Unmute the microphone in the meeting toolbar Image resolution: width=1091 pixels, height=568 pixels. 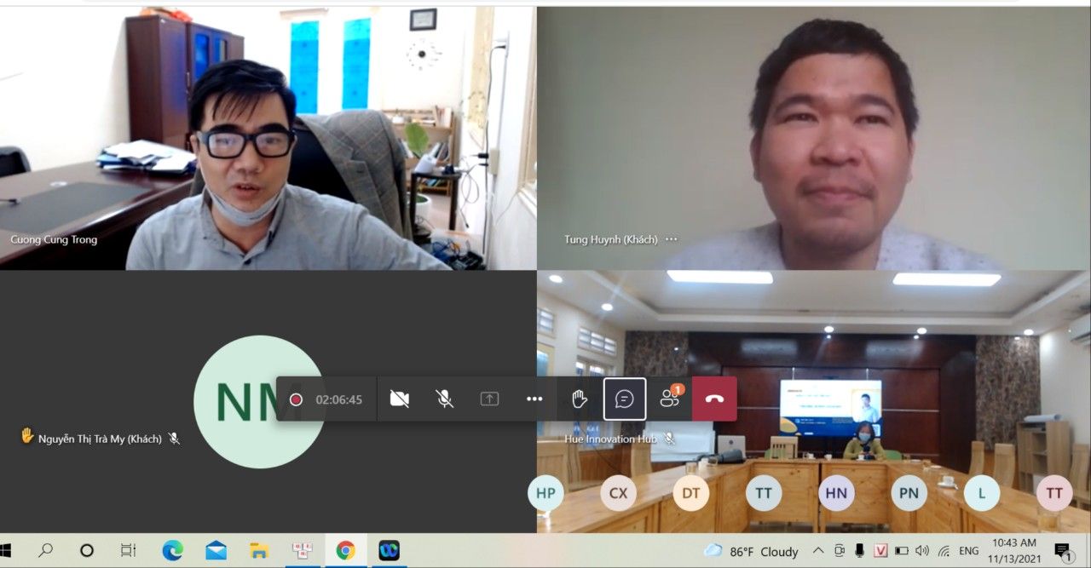point(444,399)
